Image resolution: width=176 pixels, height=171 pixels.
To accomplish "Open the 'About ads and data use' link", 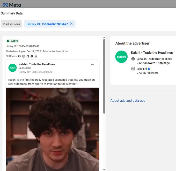I will [128, 101].
